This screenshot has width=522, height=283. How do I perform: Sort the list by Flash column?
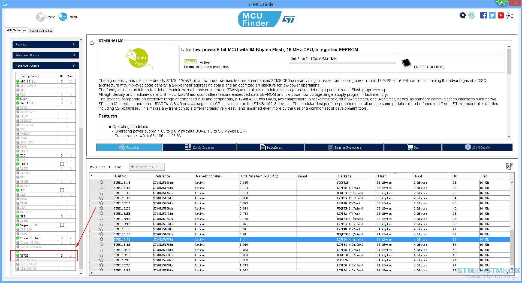click(395, 176)
